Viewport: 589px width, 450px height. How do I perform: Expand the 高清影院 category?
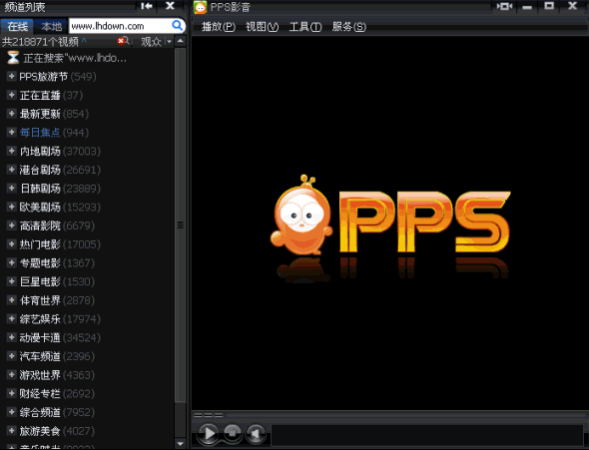click(11, 225)
